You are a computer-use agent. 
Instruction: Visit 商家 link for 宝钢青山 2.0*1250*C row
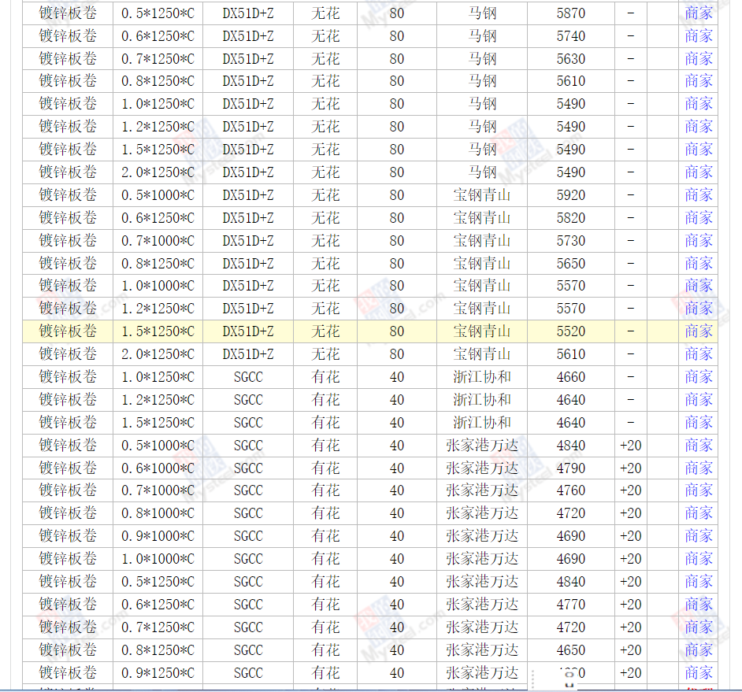coord(698,354)
